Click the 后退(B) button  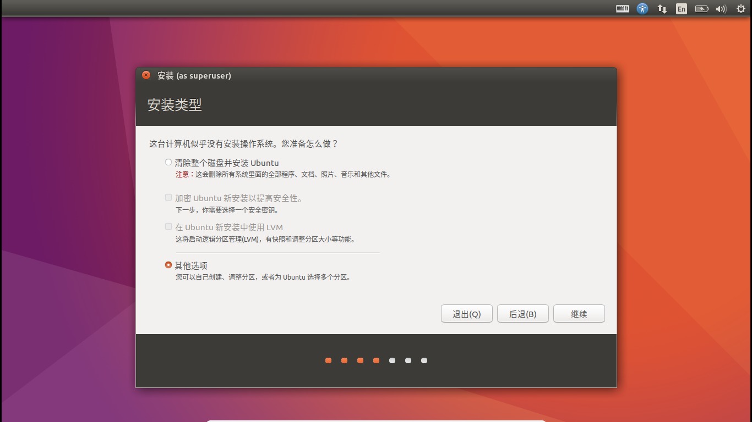tap(522, 313)
